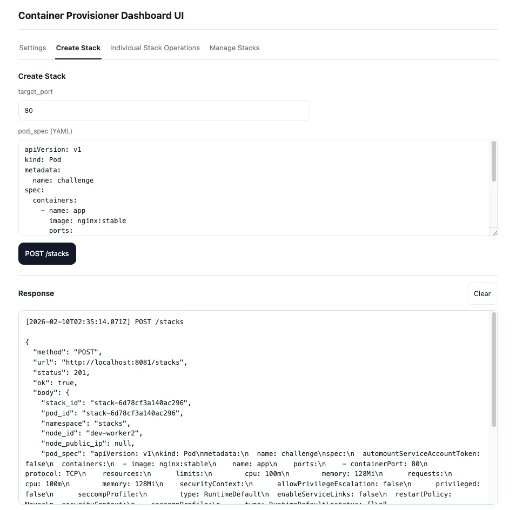
Task: Click the Create Stack section heading
Action: pos(42,76)
